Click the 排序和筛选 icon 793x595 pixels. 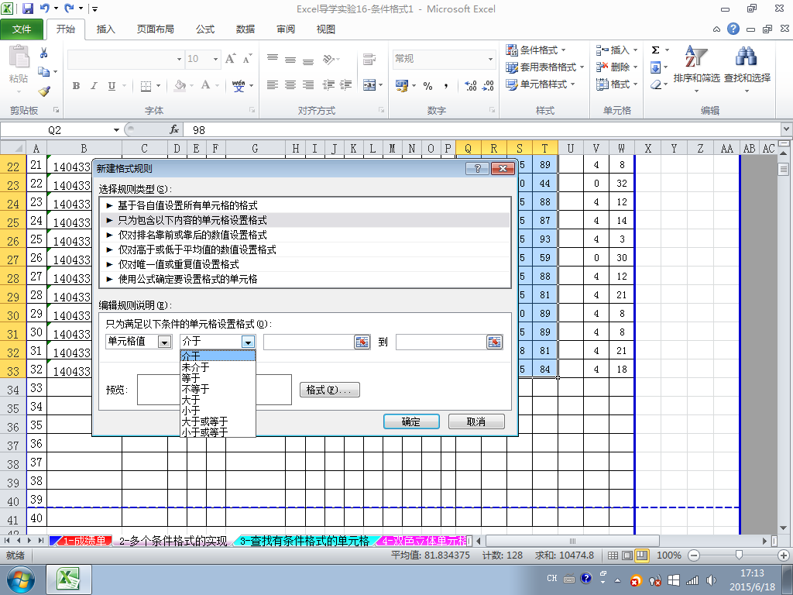tap(696, 57)
